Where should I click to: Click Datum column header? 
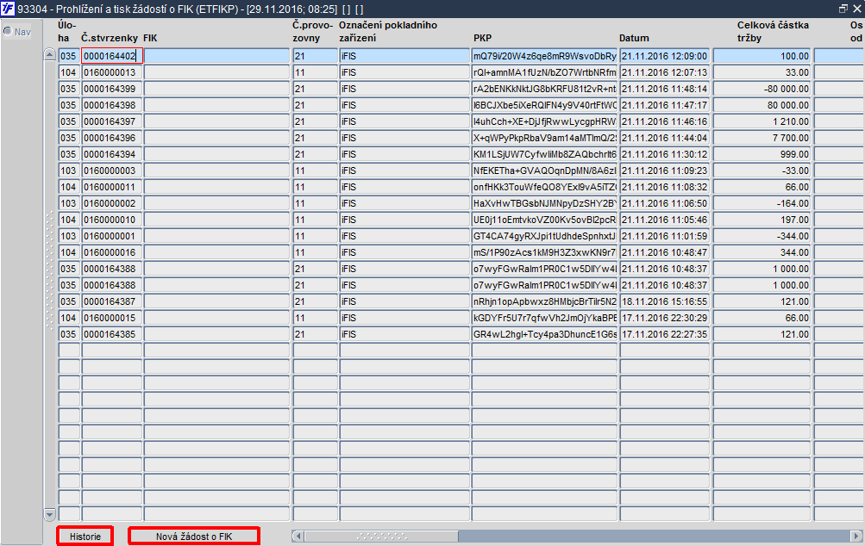634,38
